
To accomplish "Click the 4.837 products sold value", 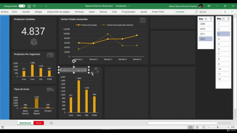I will [33, 31].
